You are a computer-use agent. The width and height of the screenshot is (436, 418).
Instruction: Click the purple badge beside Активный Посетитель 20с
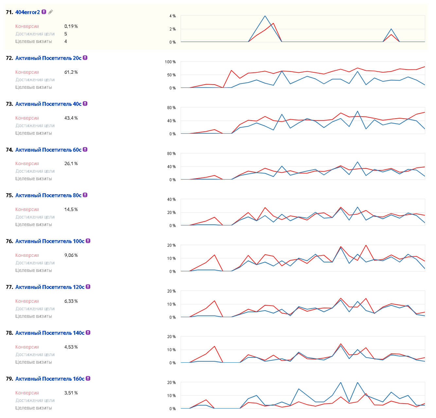85,58
